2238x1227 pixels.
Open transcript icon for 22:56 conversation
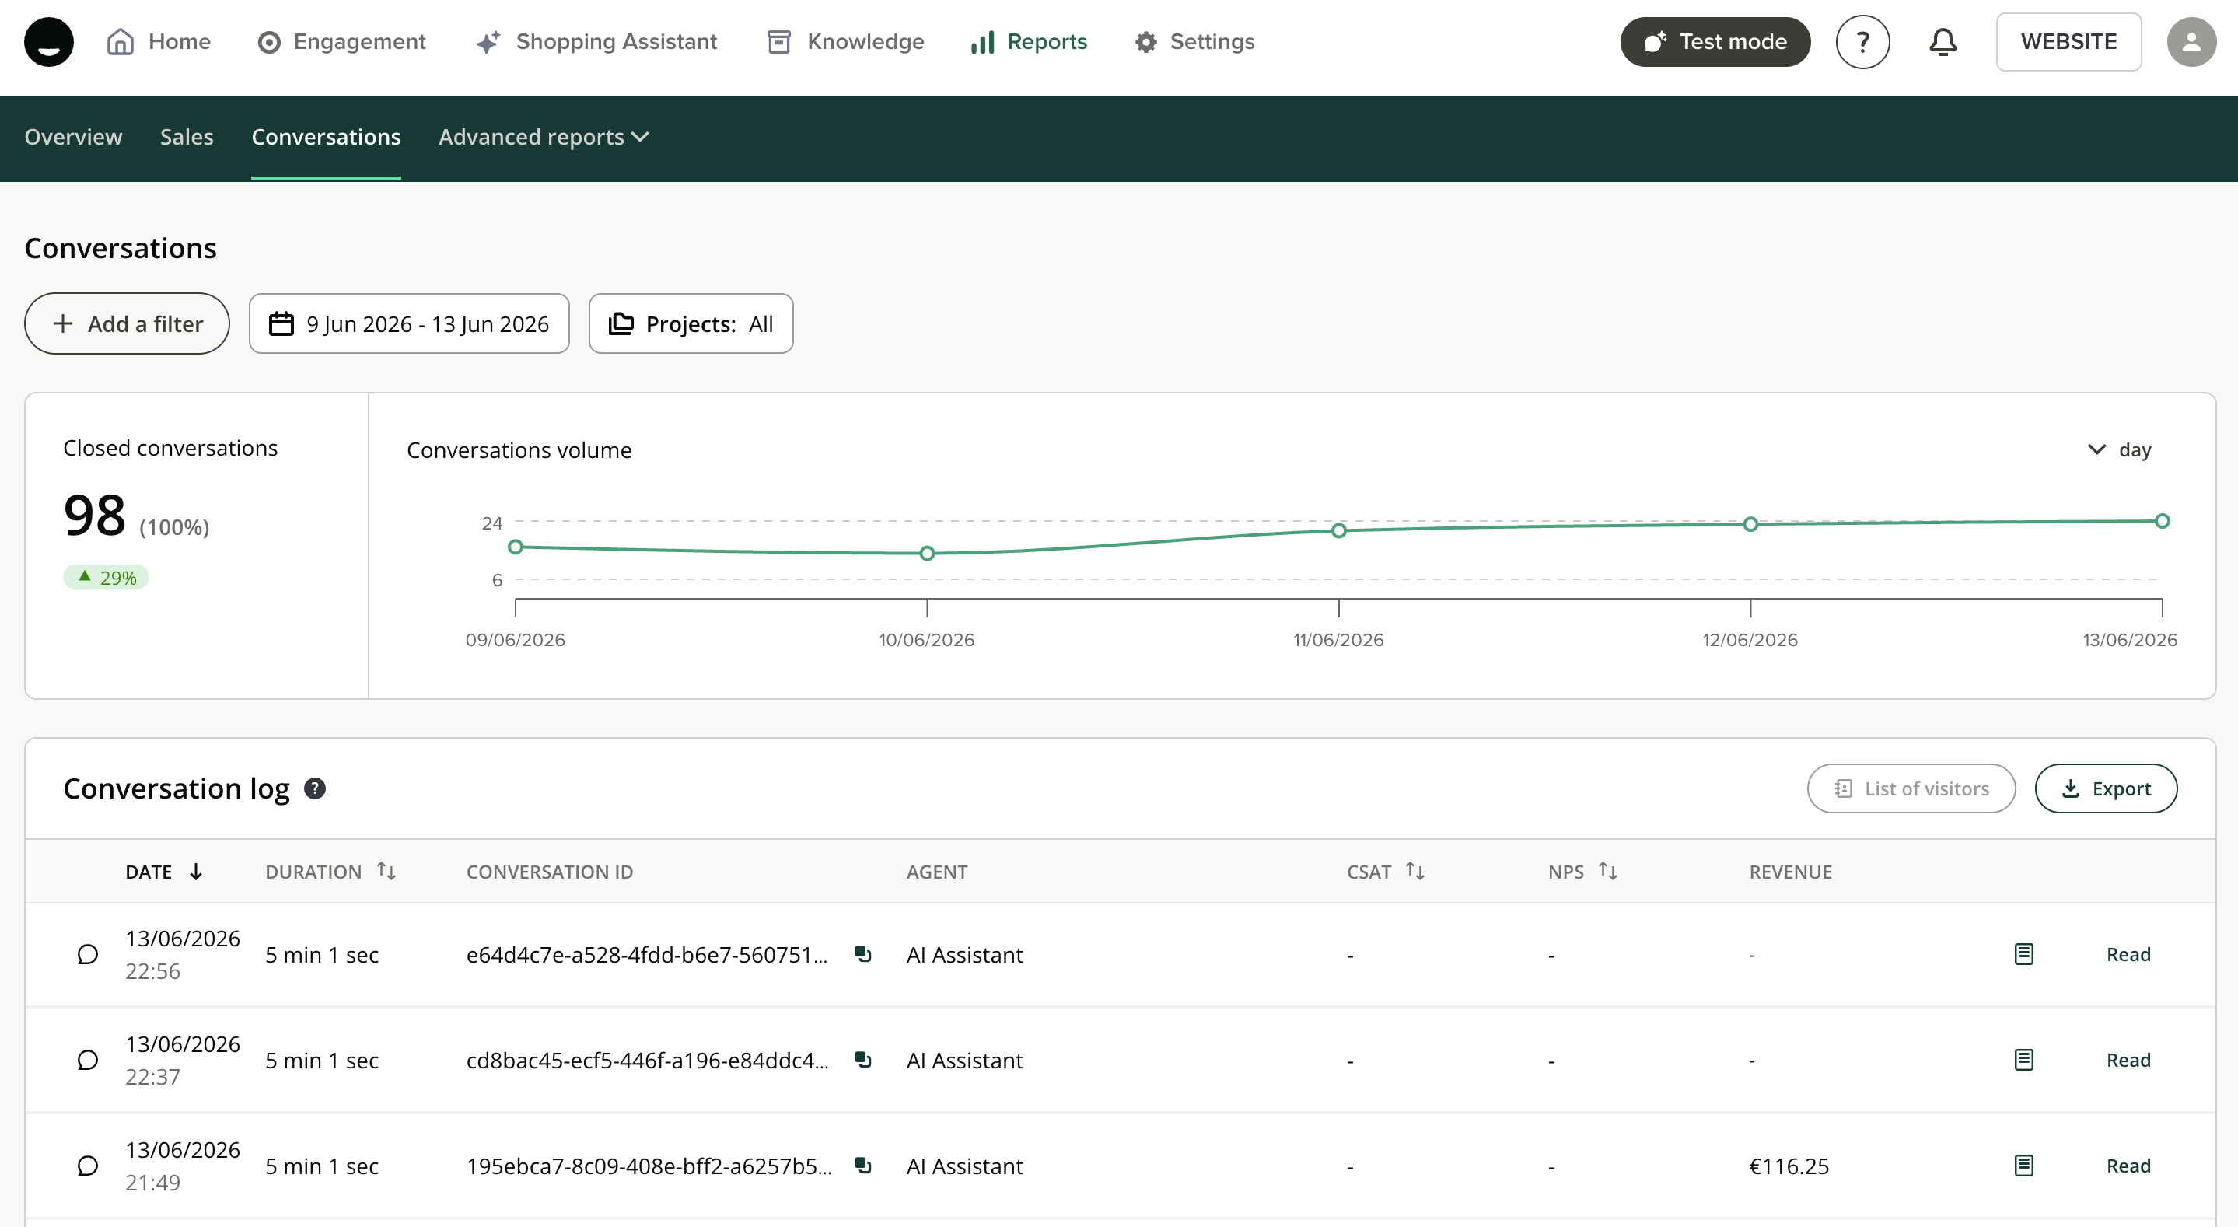click(x=2023, y=954)
